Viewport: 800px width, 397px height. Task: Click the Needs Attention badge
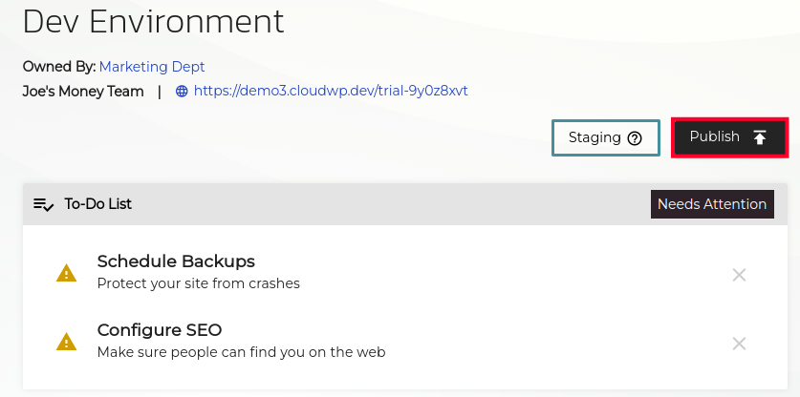(x=712, y=204)
